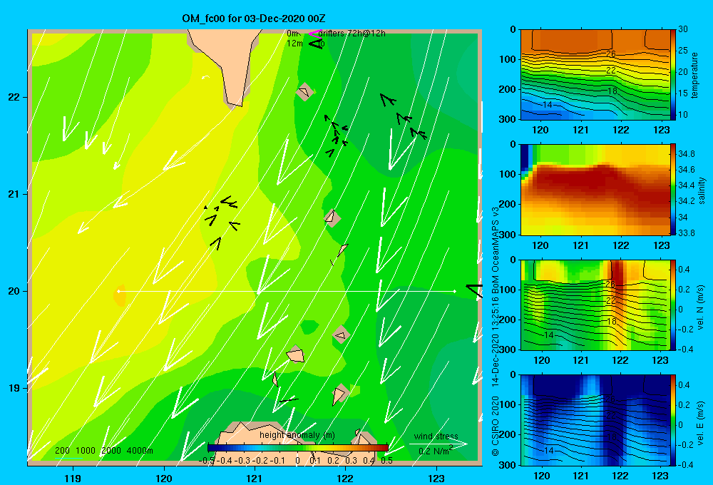Click the small island near 121.9E 20.7N
The image size is (713, 485).
pos(332,218)
